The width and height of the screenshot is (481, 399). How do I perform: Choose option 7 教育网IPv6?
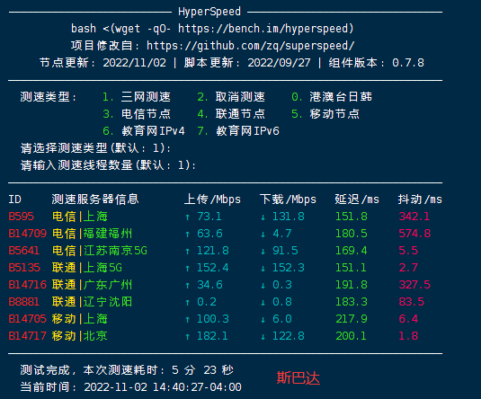pyautogui.click(x=238, y=131)
